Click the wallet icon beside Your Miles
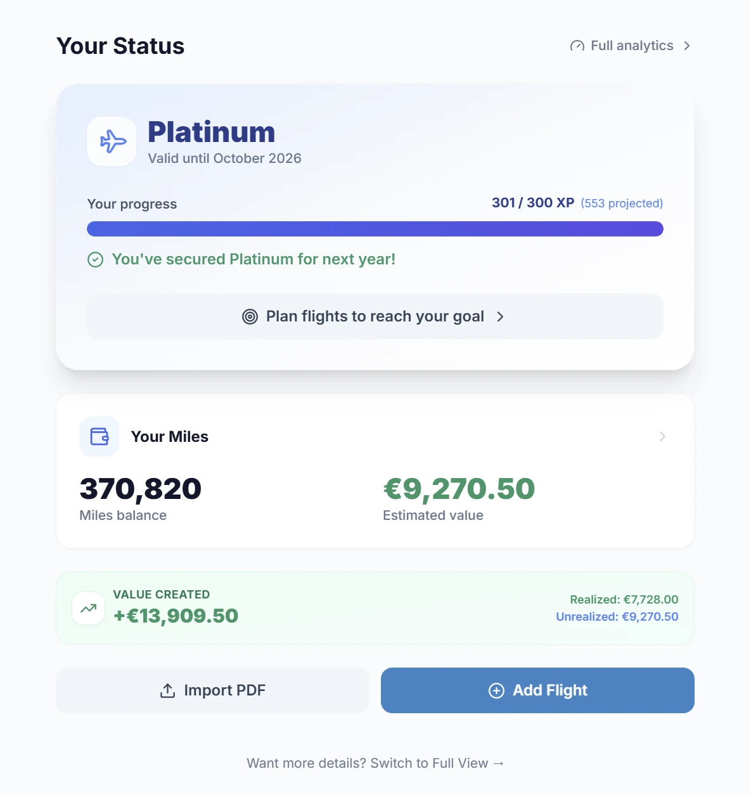 click(x=99, y=437)
